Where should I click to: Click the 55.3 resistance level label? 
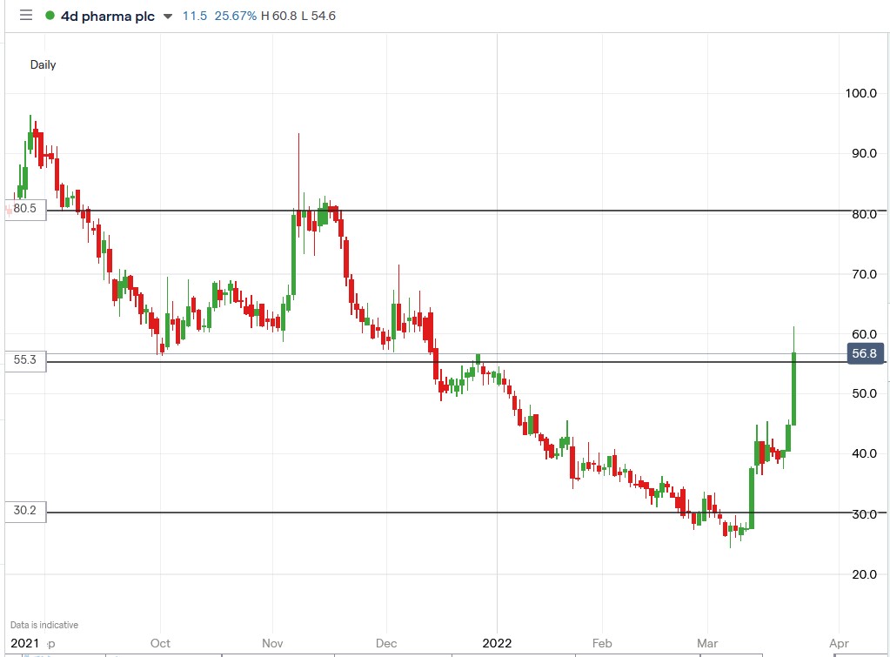point(23,361)
